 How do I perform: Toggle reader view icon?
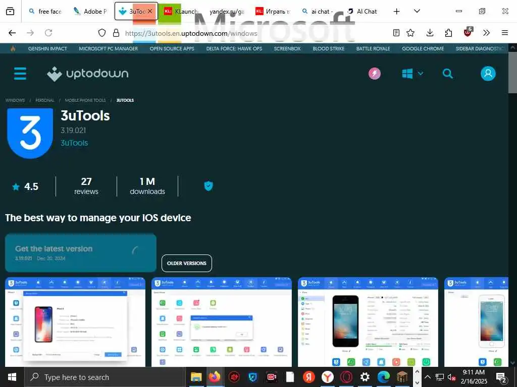tap(396, 33)
